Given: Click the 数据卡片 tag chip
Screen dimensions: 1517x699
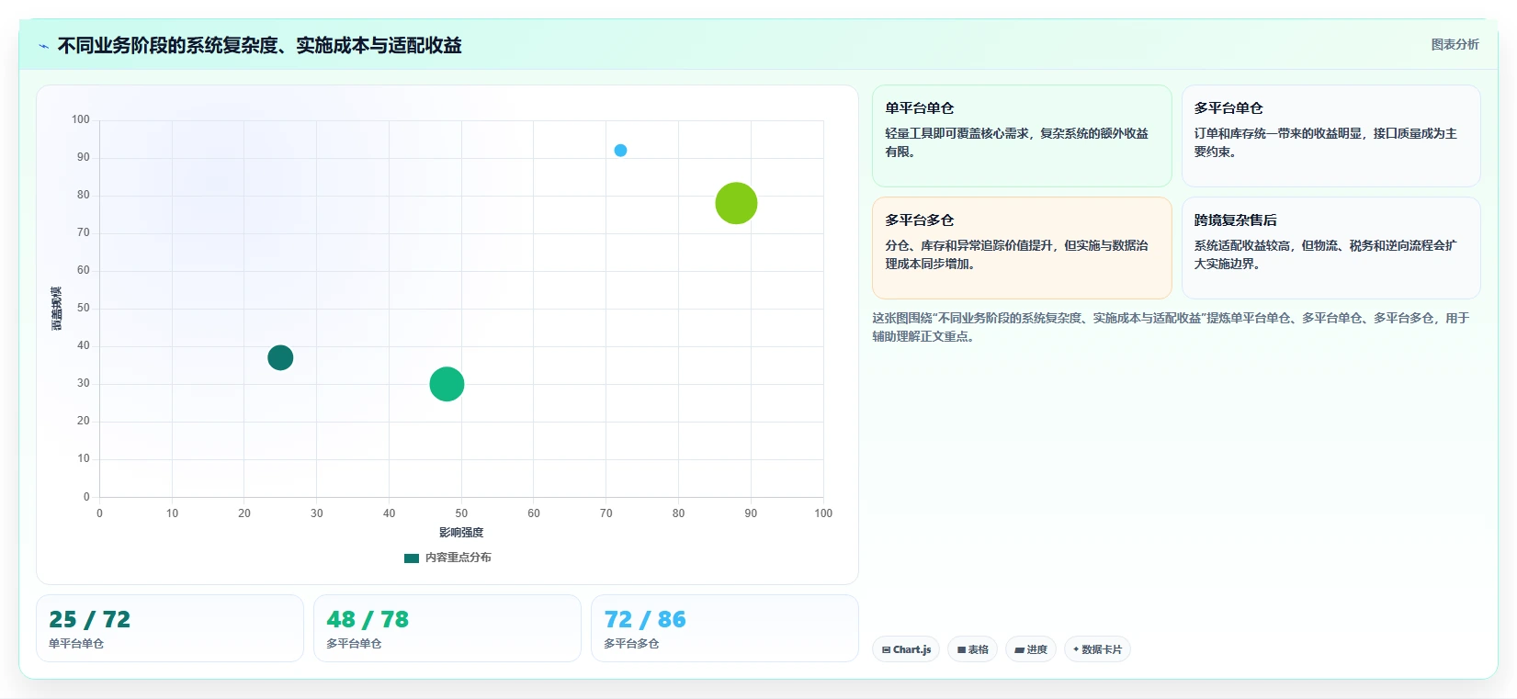Looking at the screenshot, I should (1097, 649).
